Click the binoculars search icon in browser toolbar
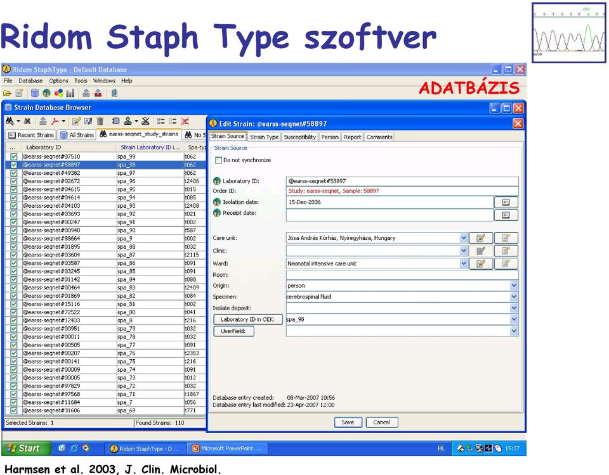This screenshot has height=475, width=609. [x=10, y=122]
